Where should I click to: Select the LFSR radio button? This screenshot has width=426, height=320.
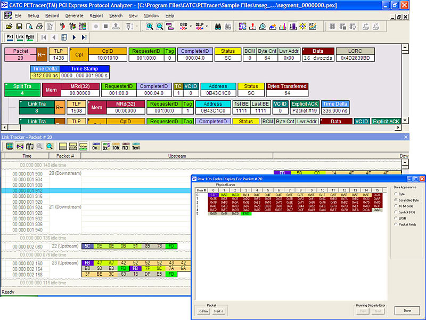point(396,217)
